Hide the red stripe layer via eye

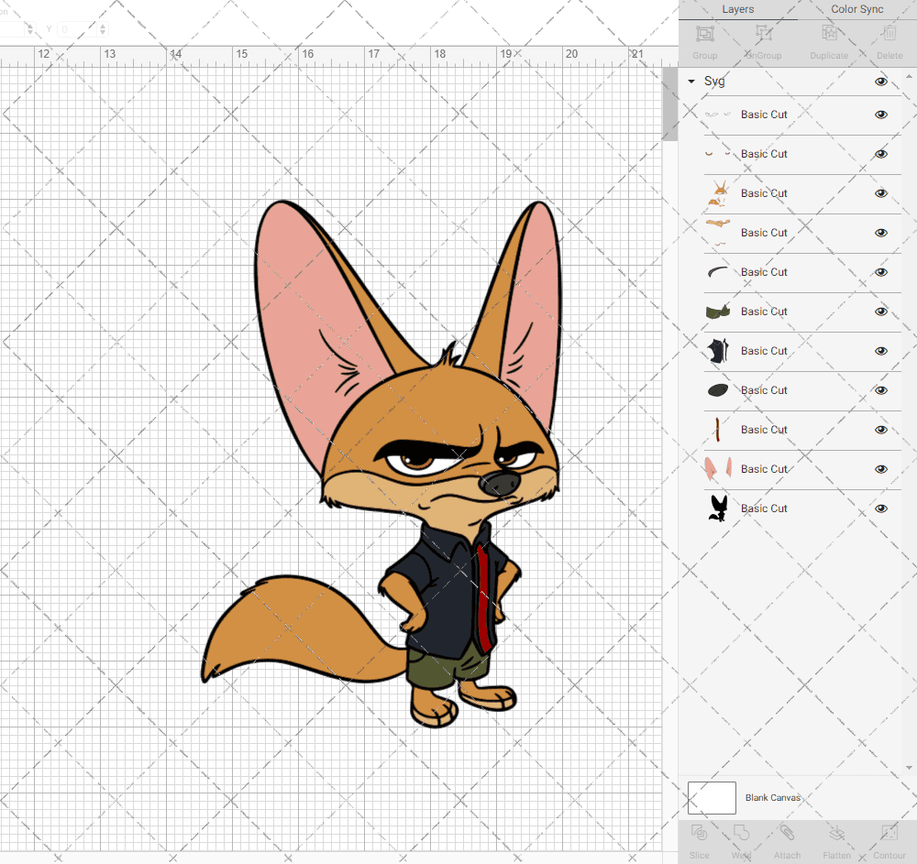tap(880, 430)
